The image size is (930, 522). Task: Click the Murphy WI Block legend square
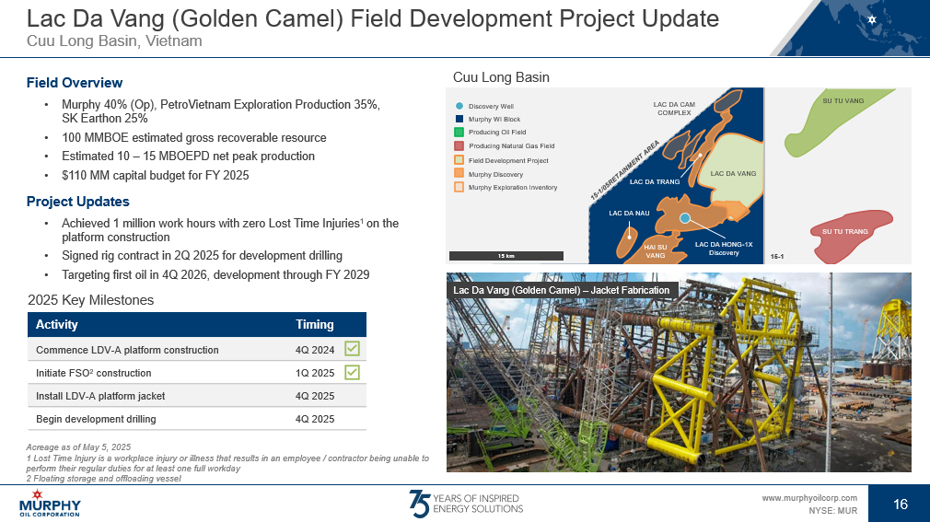pyautogui.click(x=459, y=119)
